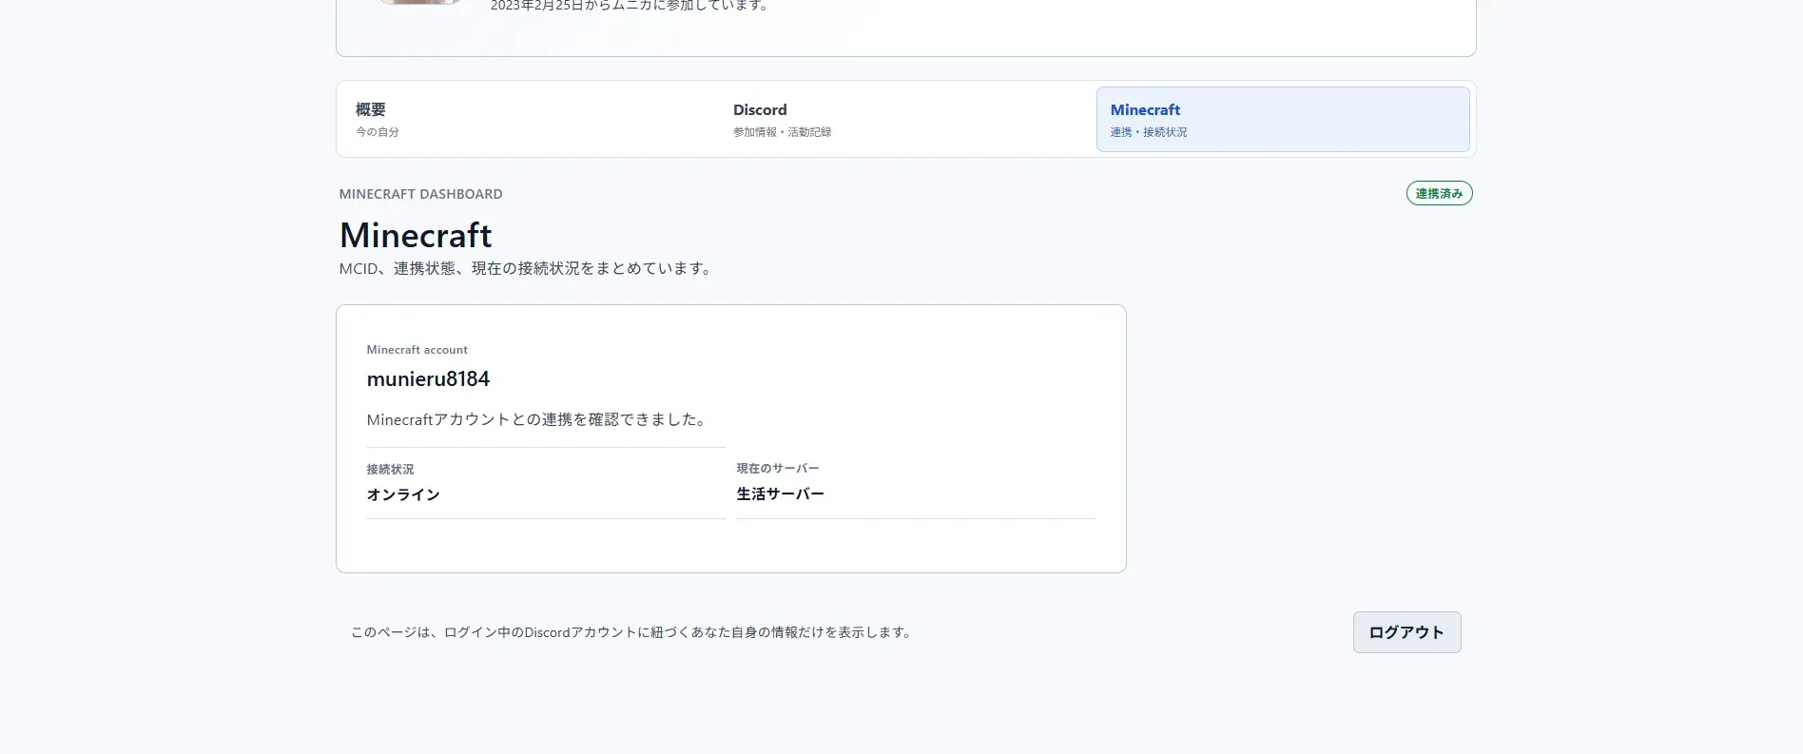Click the Minecraft account label
This screenshot has width=1803, height=754.
pos(417,350)
